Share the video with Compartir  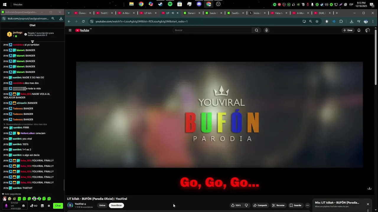point(260,205)
